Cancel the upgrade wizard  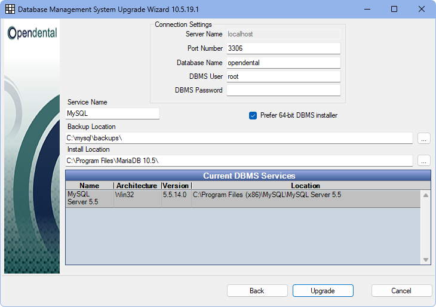click(401, 291)
